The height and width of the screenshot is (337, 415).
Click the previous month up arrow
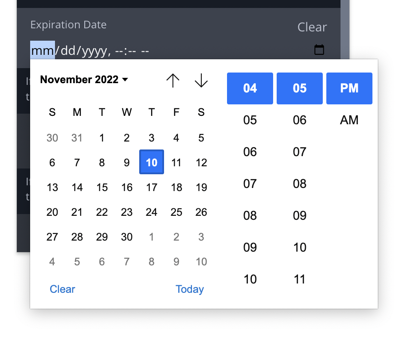(x=173, y=80)
